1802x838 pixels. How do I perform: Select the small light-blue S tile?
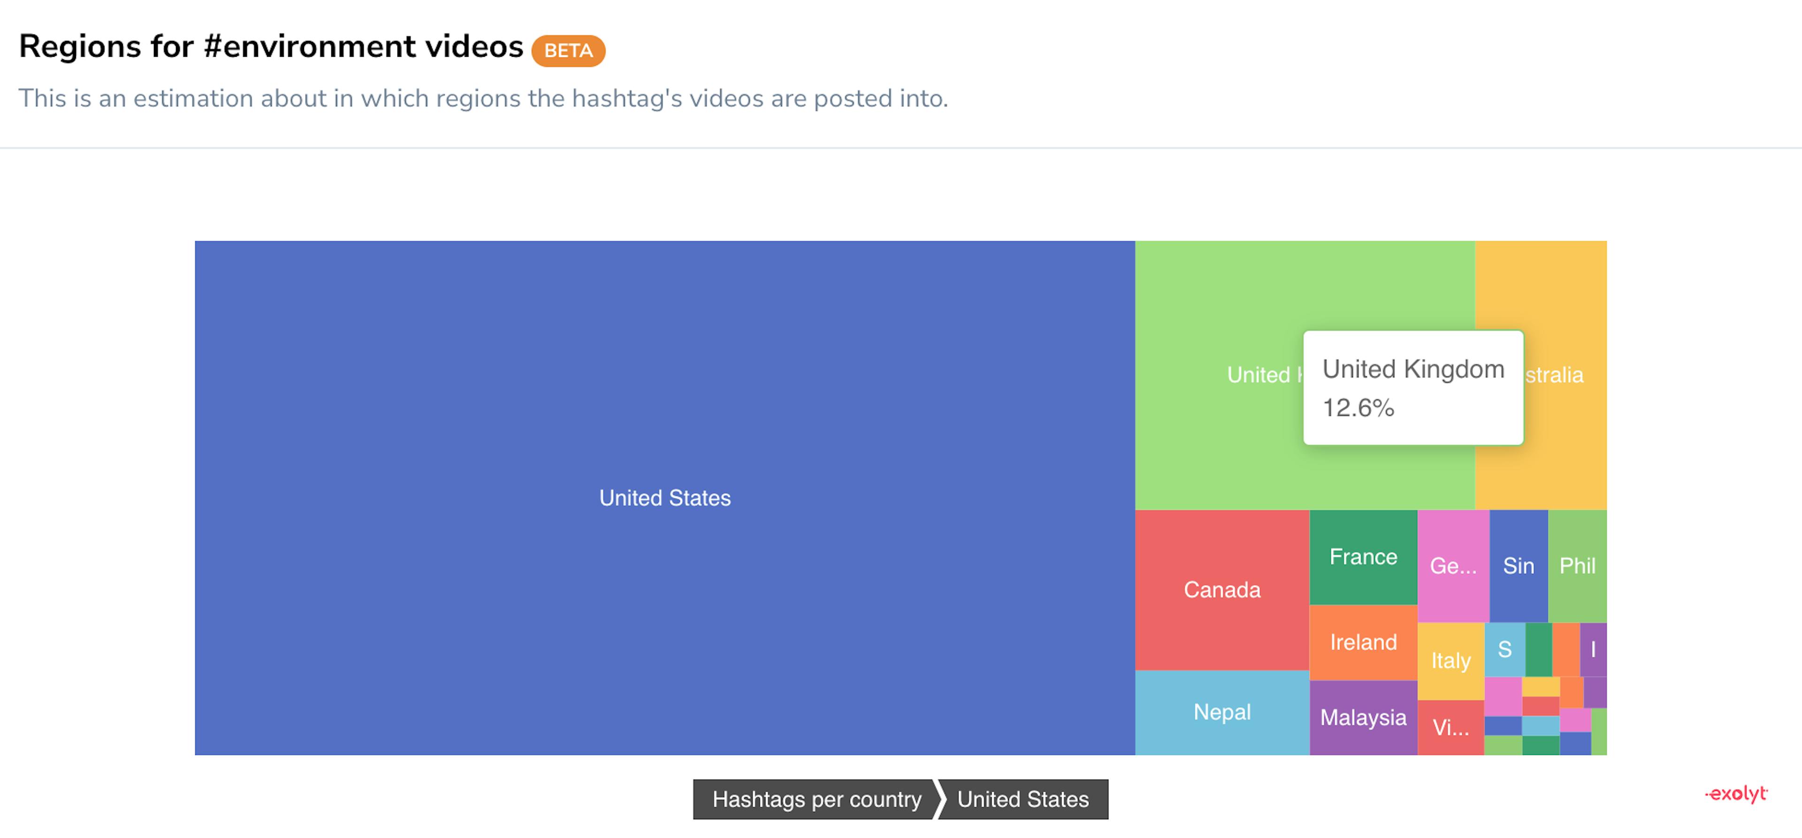pyautogui.click(x=1504, y=649)
